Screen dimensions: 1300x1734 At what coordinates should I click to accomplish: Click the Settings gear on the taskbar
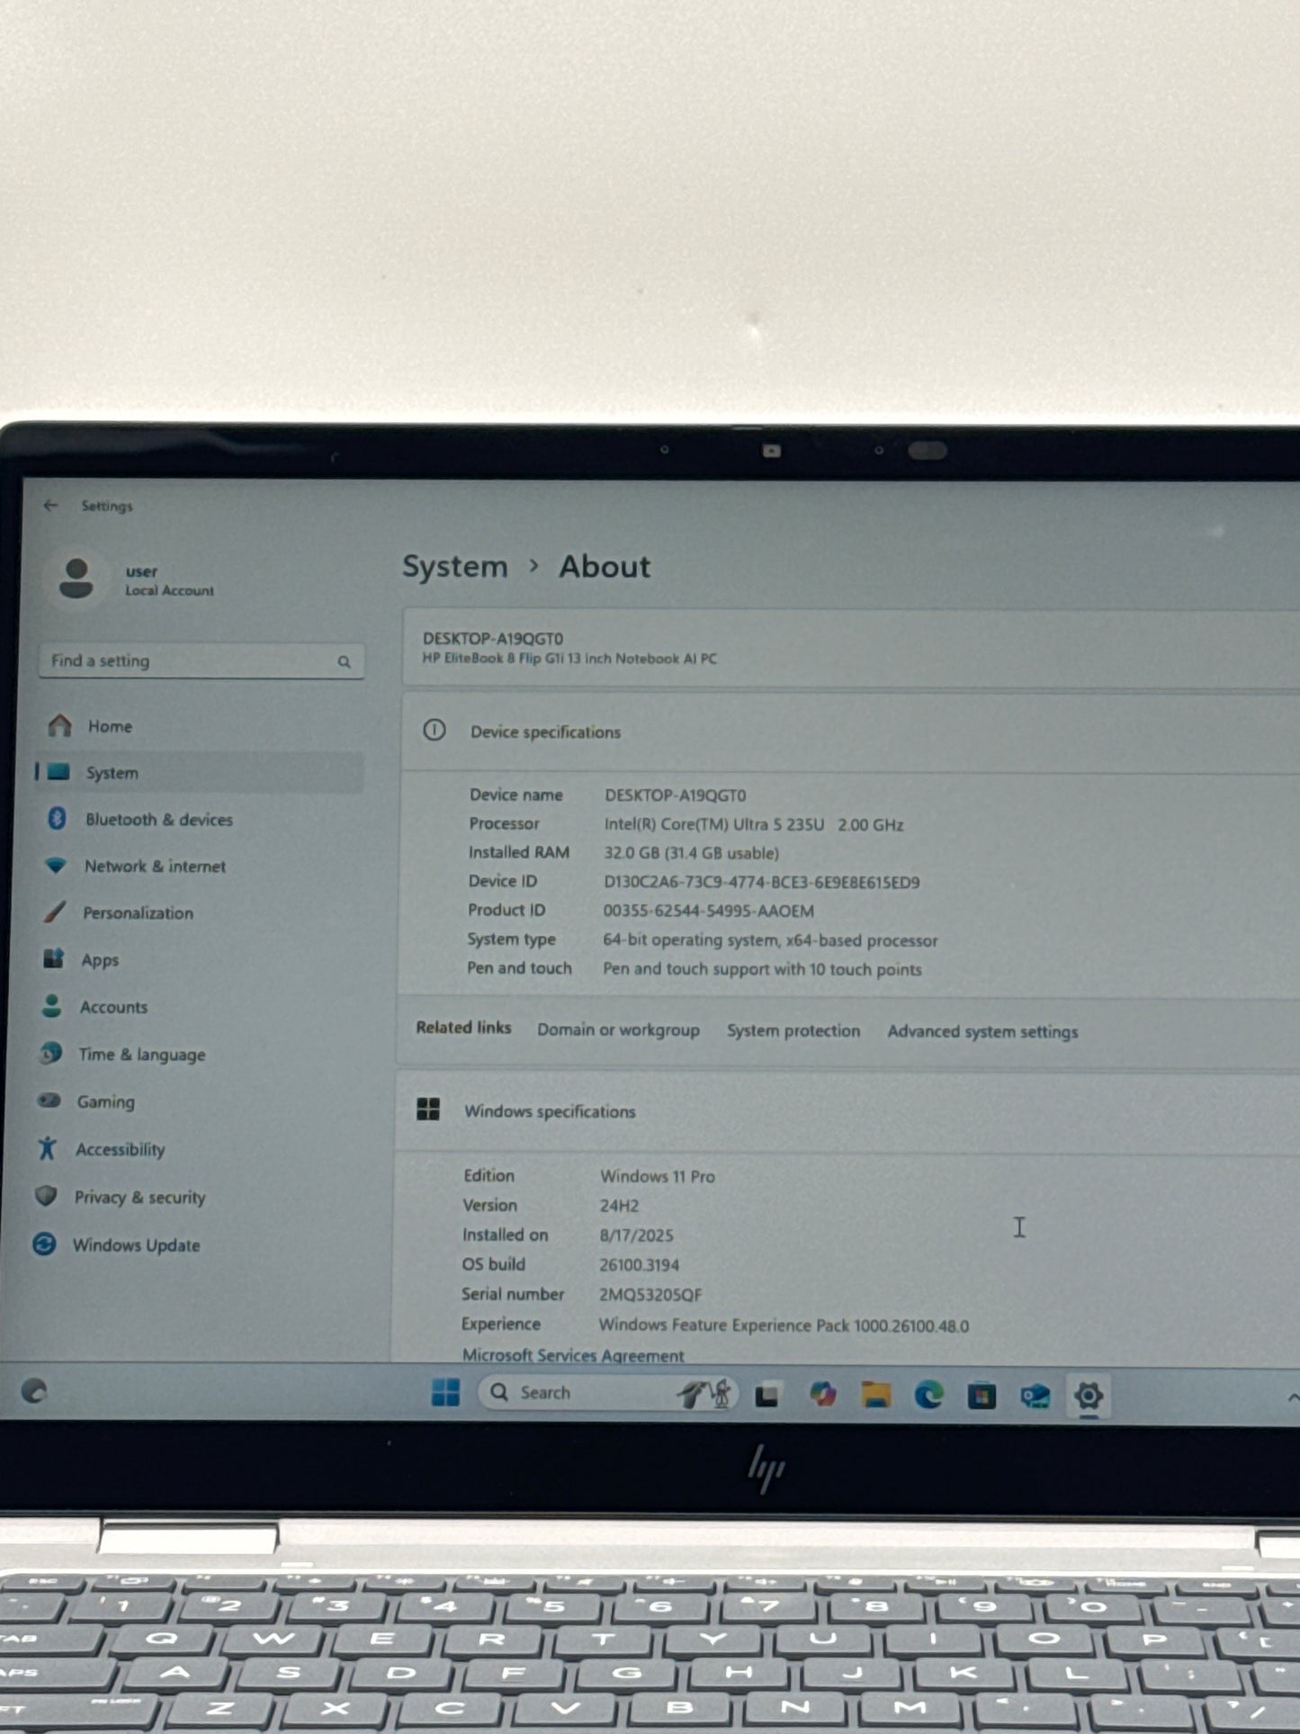click(1088, 1396)
